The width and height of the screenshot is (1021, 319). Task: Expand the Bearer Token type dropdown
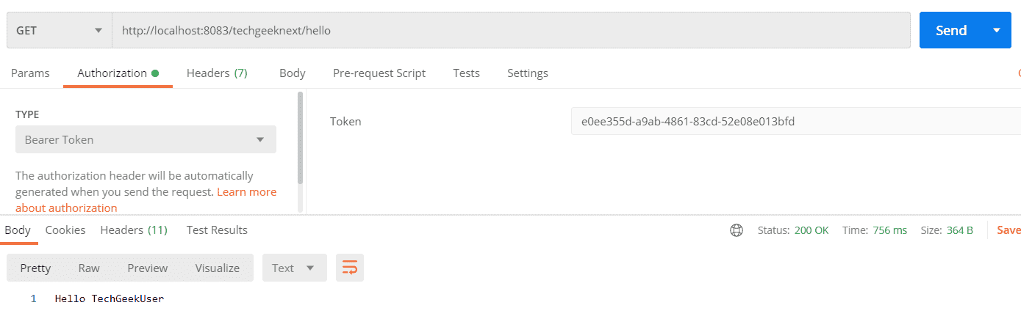tap(146, 139)
